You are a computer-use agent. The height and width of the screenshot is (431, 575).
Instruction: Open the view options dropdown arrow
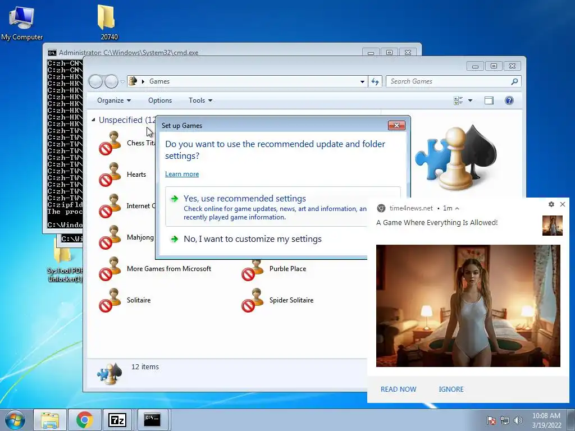pyautogui.click(x=470, y=100)
